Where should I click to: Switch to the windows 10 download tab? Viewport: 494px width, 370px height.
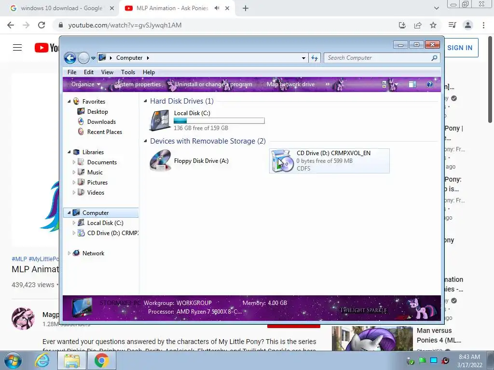tap(61, 8)
